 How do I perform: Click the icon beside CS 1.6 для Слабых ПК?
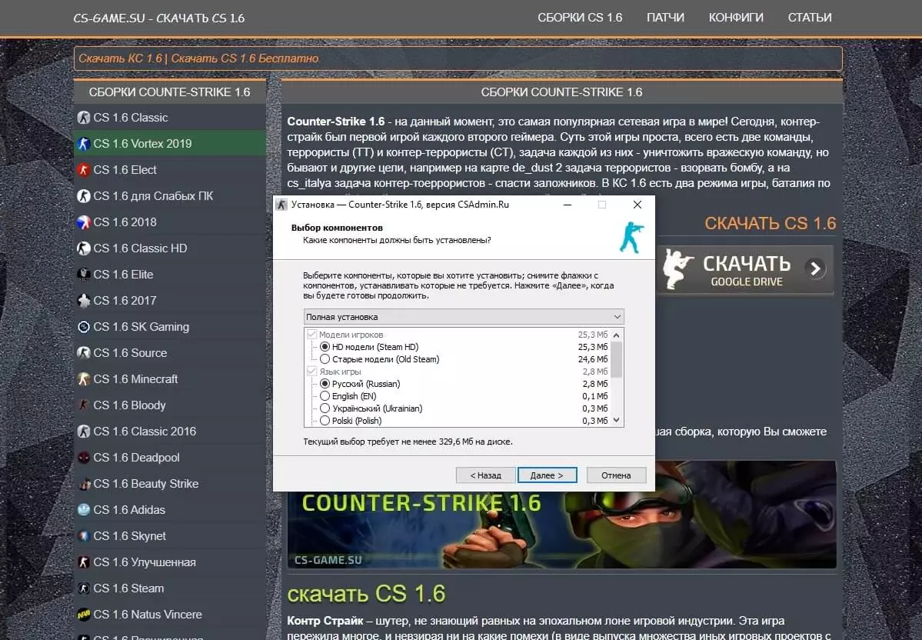point(84,196)
